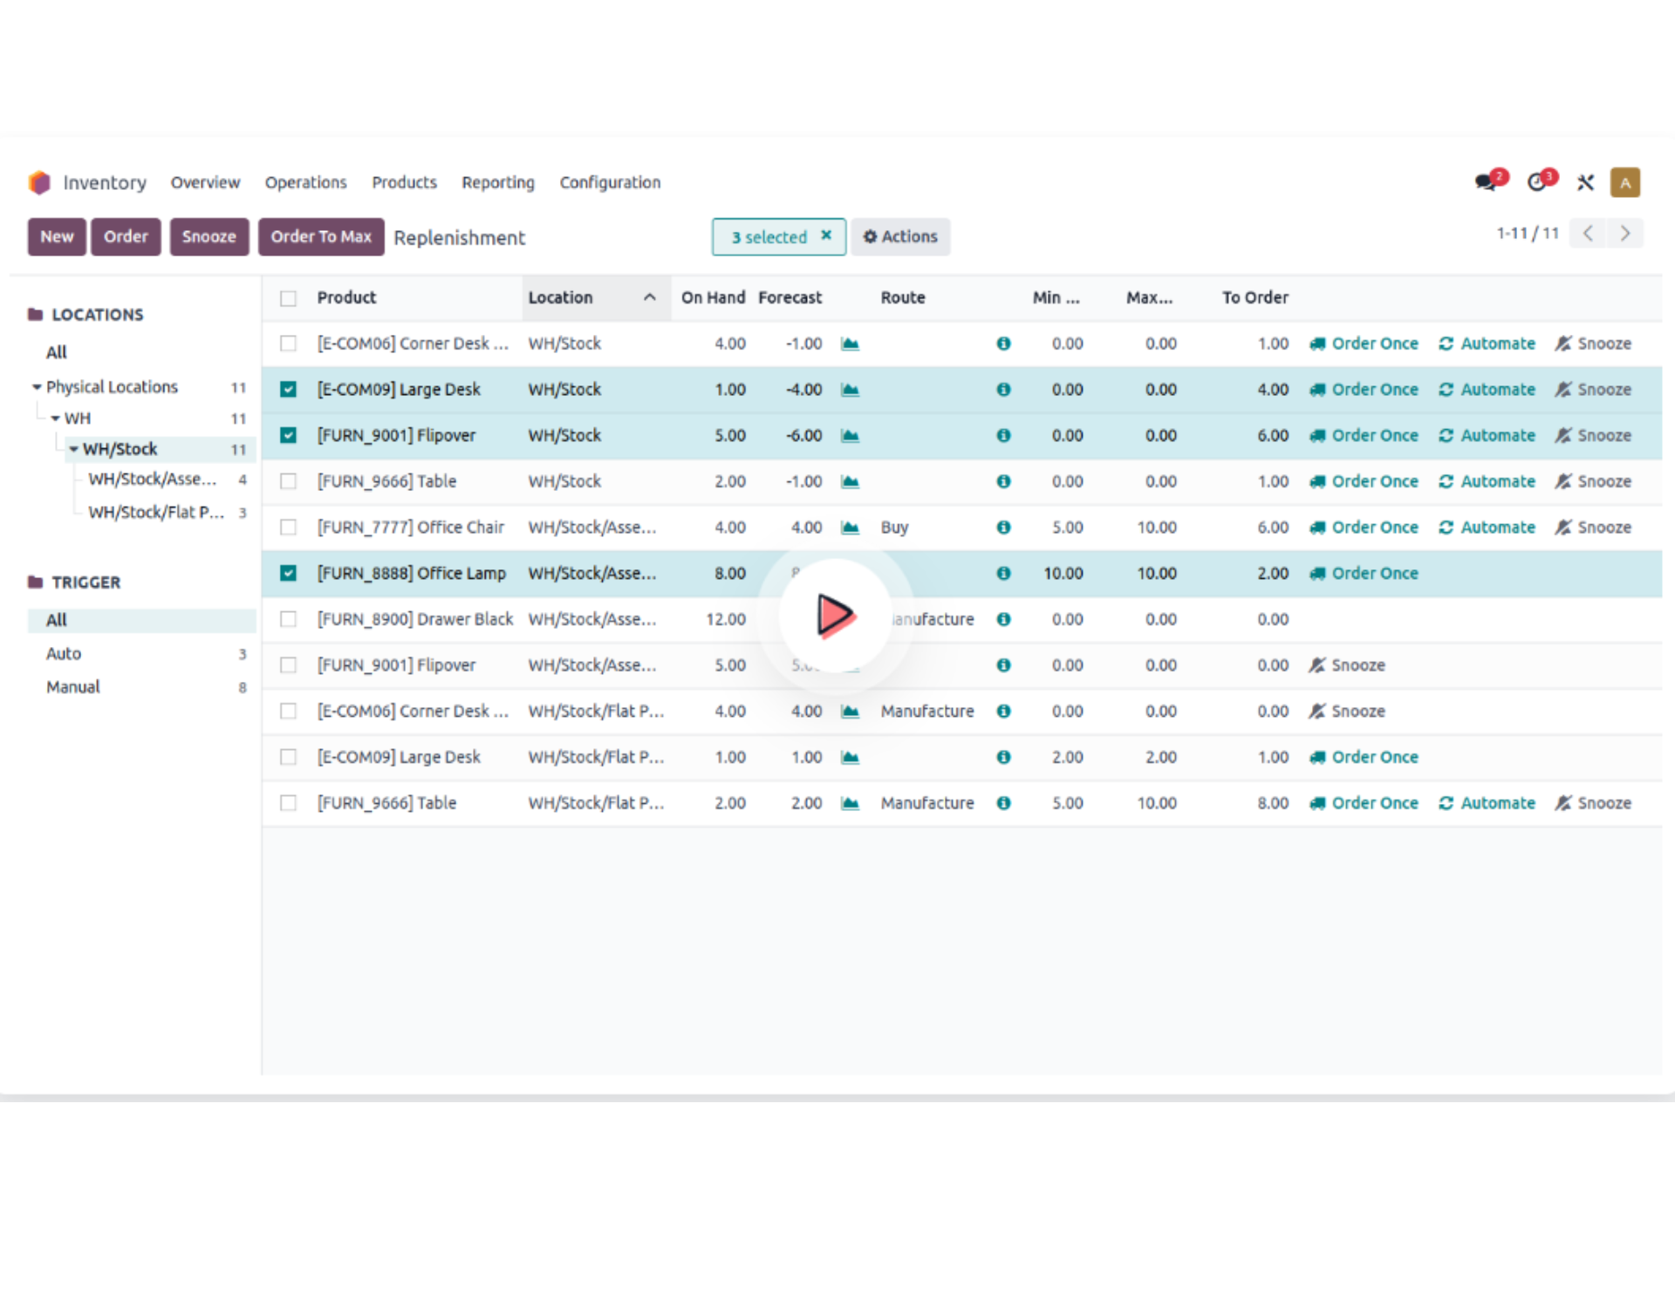This screenshot has width=1675, height=1308.
Task: Collapse the WH/Stock location node
Action: pos(74,450)
